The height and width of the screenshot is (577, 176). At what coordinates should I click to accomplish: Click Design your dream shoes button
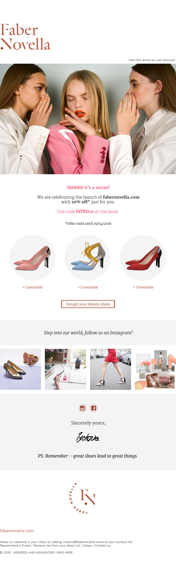click(x=88, y=304)
